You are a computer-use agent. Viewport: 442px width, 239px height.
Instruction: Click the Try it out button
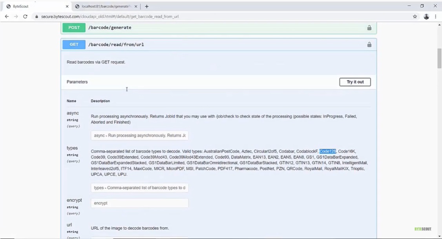point(355,82)
